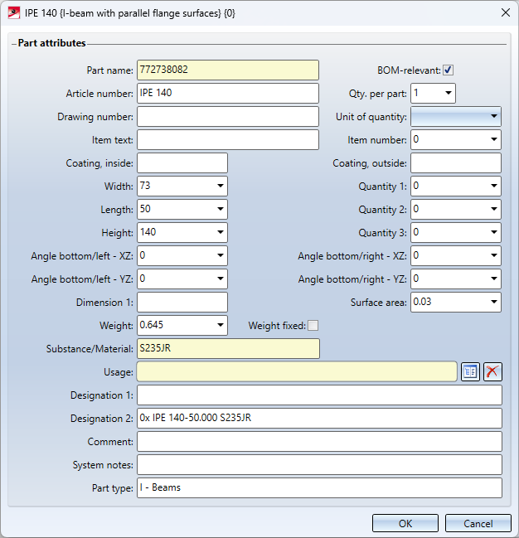This screenshot has width=519, height=538.
Task: Open the Usage selection table icon
Action: [470, 372]
